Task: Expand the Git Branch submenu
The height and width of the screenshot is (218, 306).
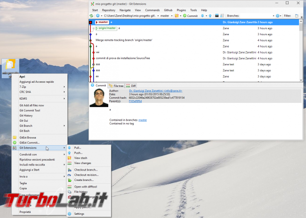Action: tap(40, 125)
